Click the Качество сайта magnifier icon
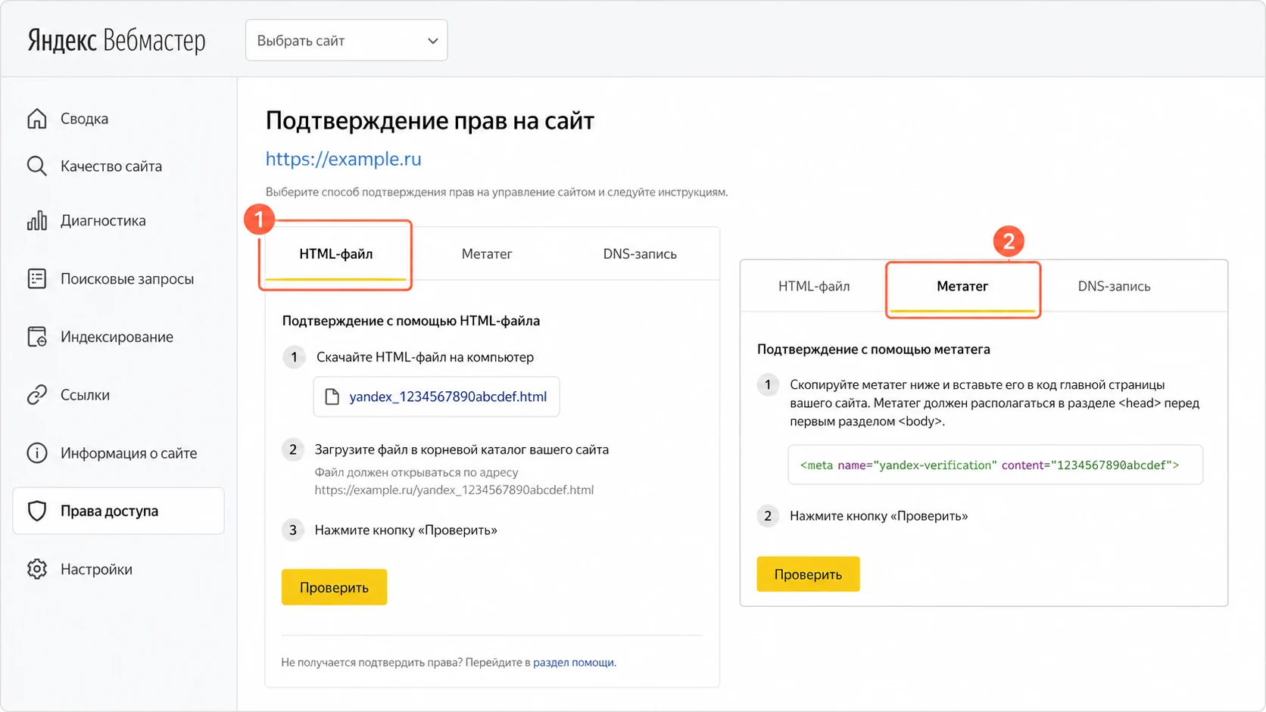This screenshot has width=1266, height=712. 37,166
